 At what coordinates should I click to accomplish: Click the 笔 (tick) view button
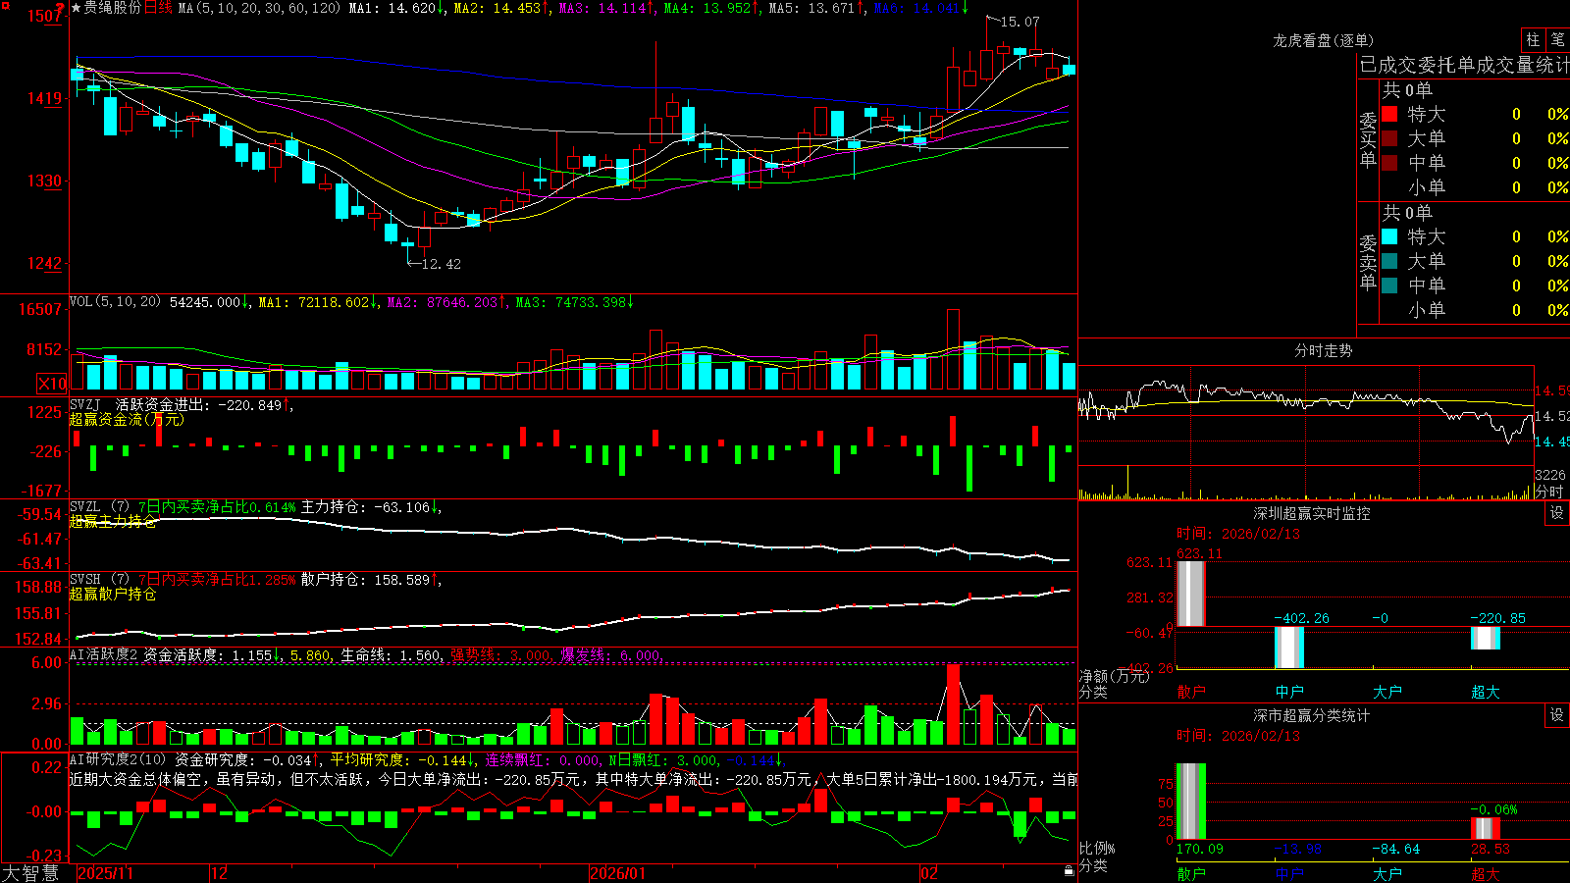tap(1557, 40)
